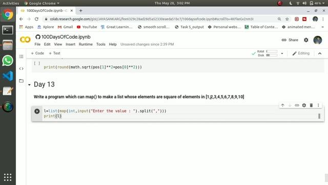Open cell settings gear icon

pyautogui.click(x=304, y=105)
